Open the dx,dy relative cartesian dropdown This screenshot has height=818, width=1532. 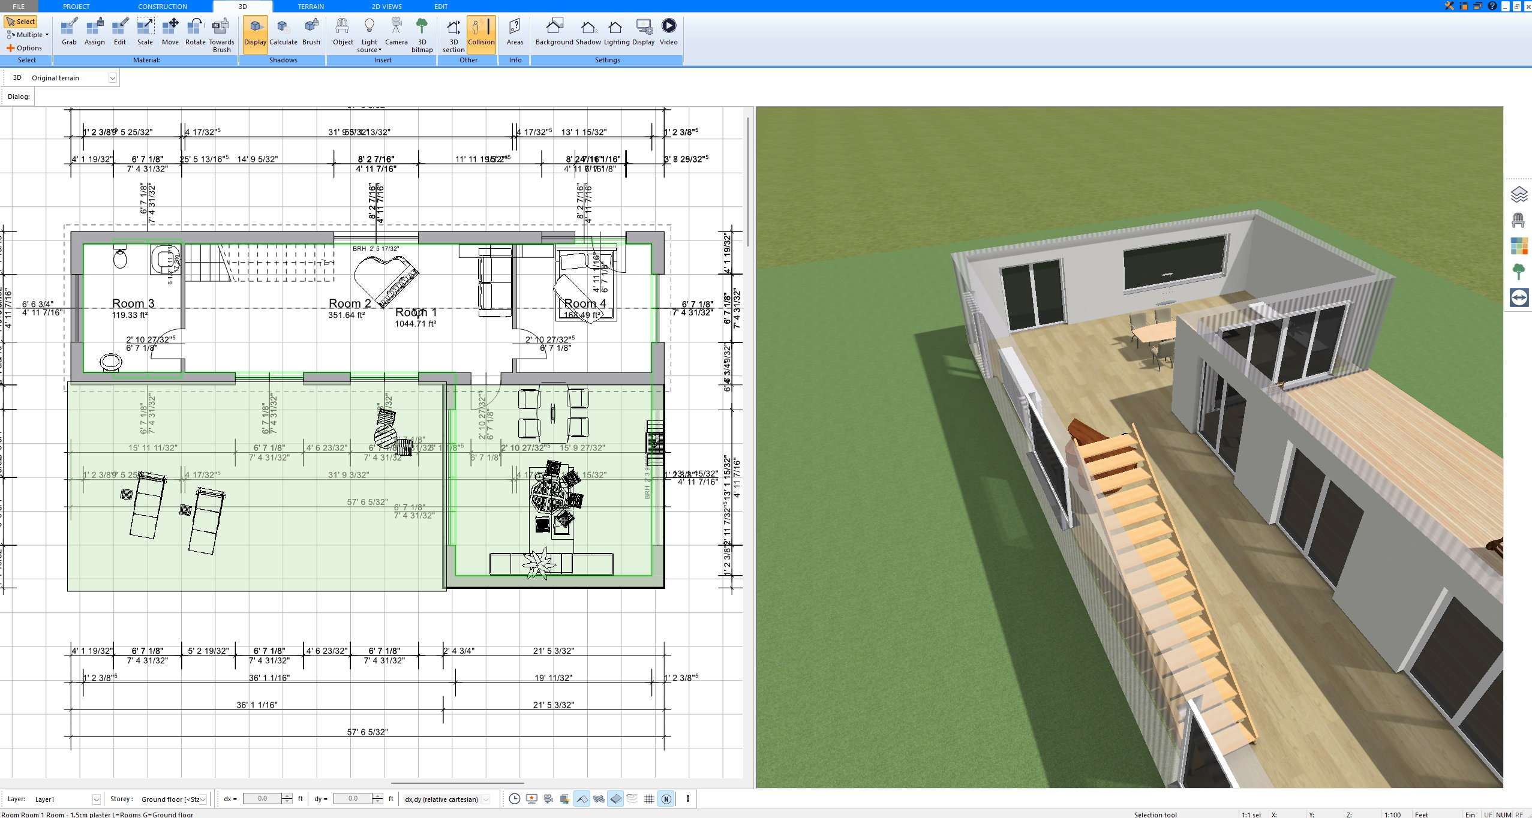(x=486, y=799)
